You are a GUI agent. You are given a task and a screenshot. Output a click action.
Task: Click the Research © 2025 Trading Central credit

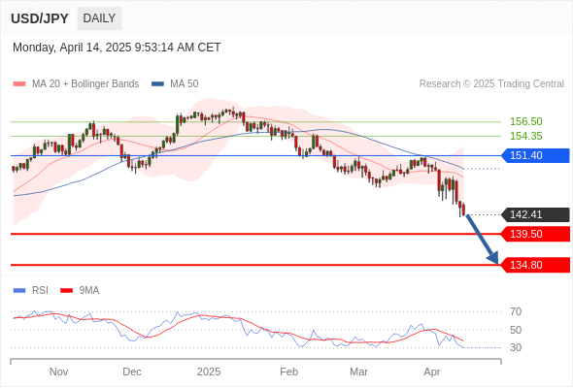491,84
